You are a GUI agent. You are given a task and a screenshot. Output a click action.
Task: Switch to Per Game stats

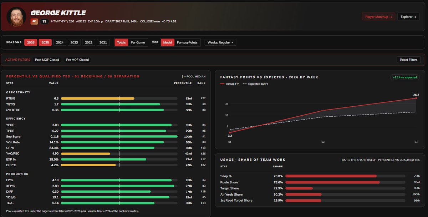(138, 42)
